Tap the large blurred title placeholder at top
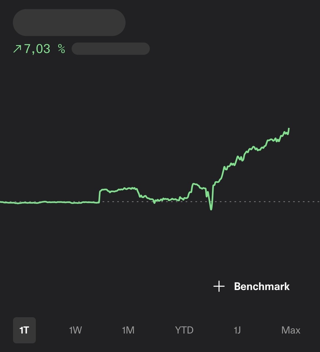Screen dimensions: 320x352 (x=69, y=23)
